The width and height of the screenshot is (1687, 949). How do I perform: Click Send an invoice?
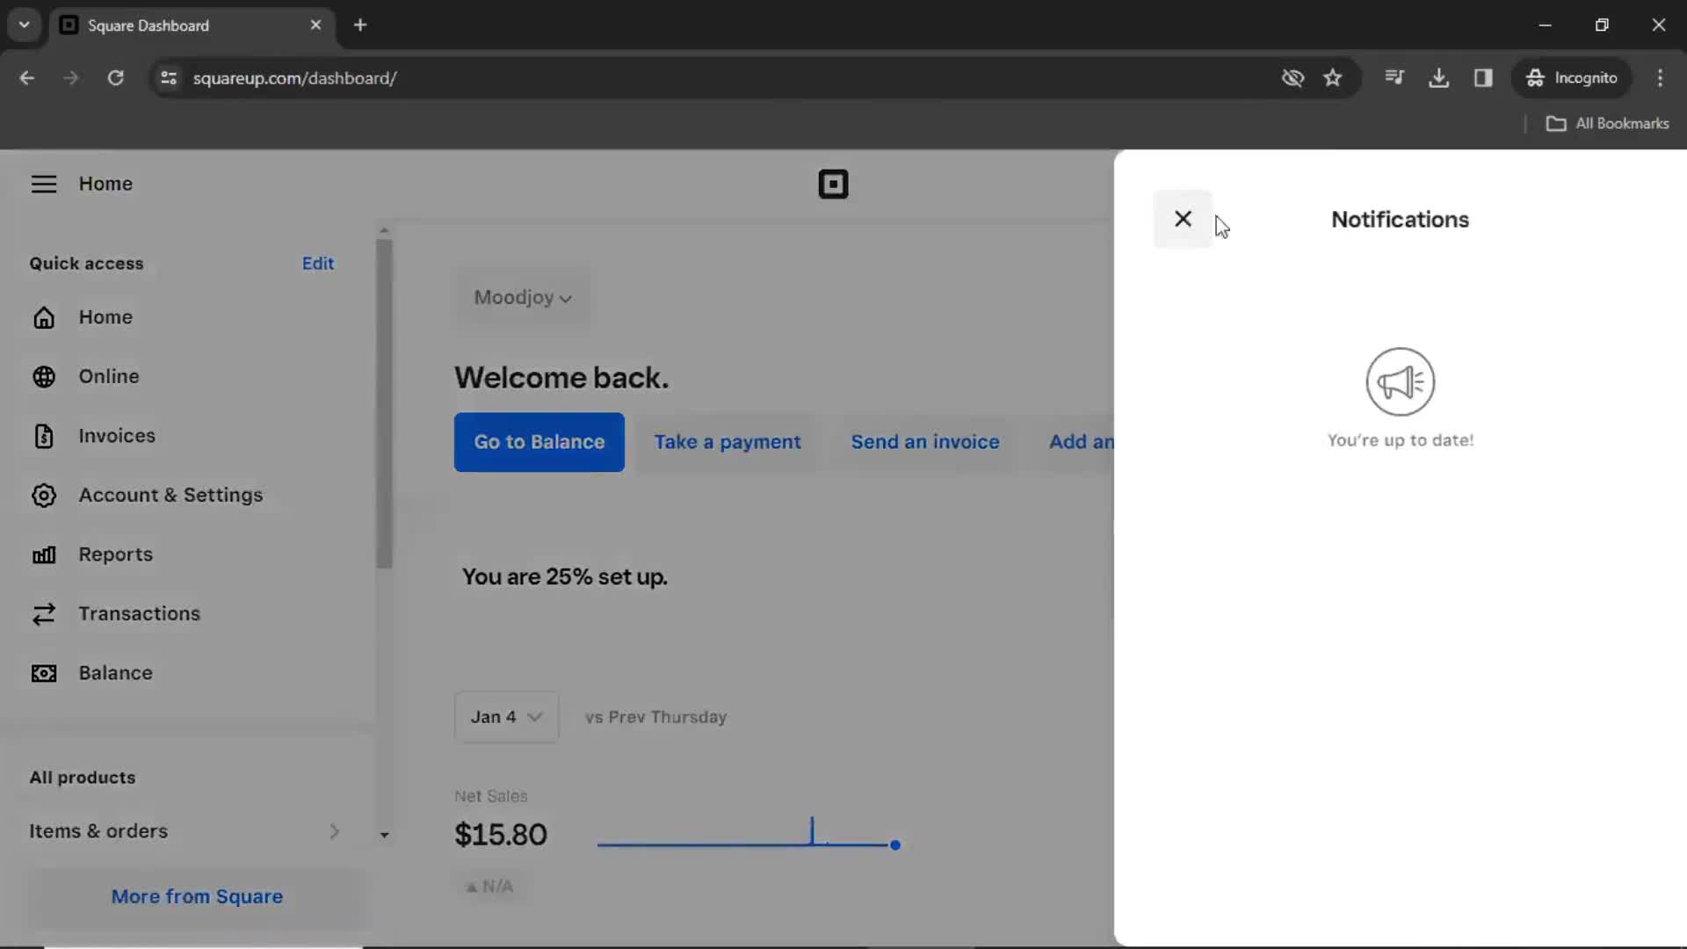[925, 442]
